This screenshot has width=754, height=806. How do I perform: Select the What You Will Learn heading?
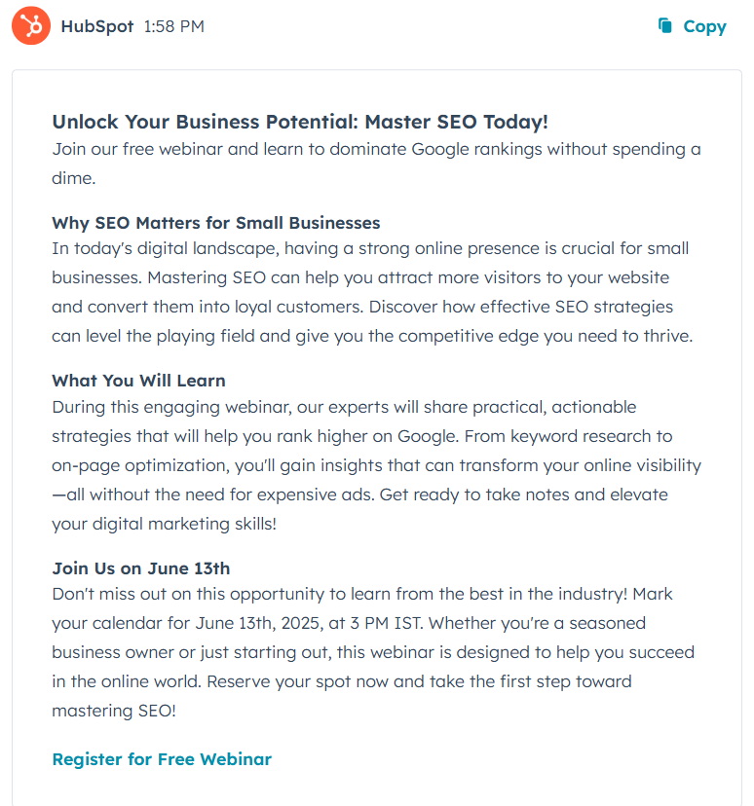[x=139, y=381]
